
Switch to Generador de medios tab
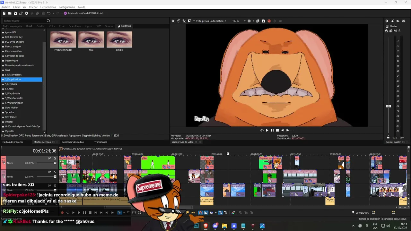[73, 142]
